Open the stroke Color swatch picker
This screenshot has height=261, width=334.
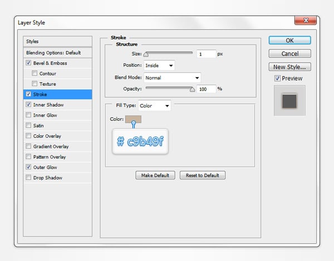[x=134, y=119]
